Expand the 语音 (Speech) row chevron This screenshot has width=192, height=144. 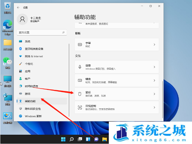(x=154, y=67)
